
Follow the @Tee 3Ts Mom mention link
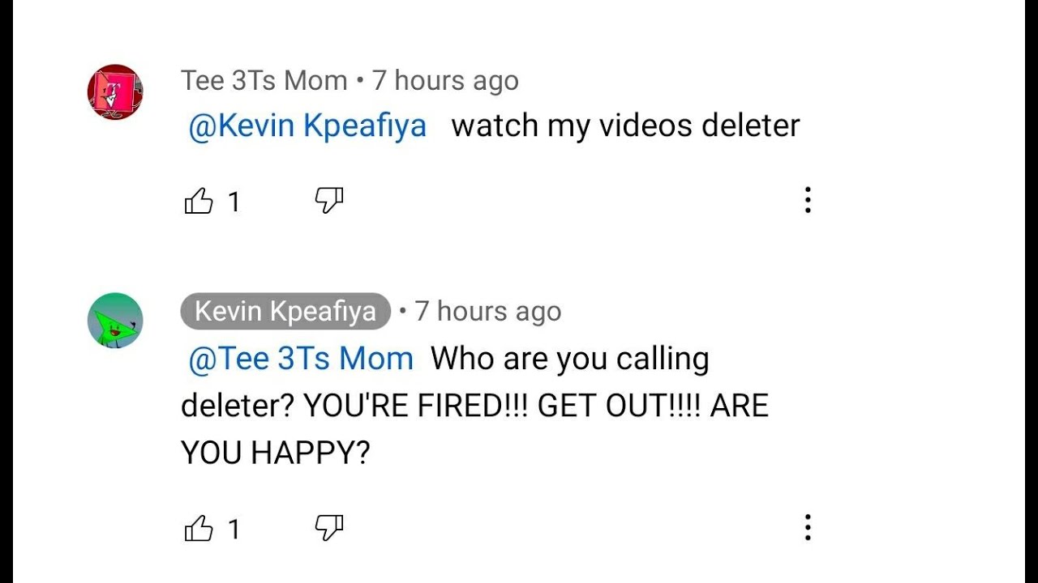[x=300, y=359]
